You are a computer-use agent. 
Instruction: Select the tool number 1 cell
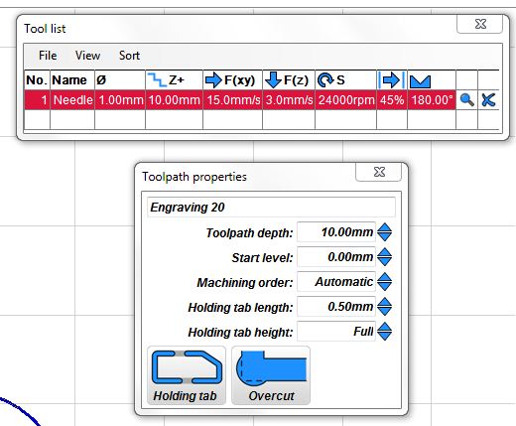click(x=37, y=100)
